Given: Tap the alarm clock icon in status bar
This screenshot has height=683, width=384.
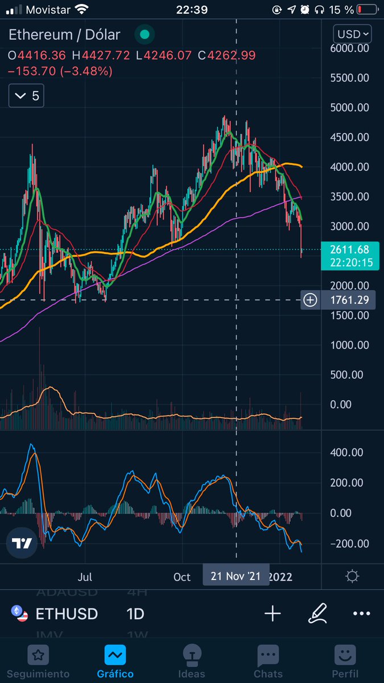Looking at the screenshot, I should 305,10.
